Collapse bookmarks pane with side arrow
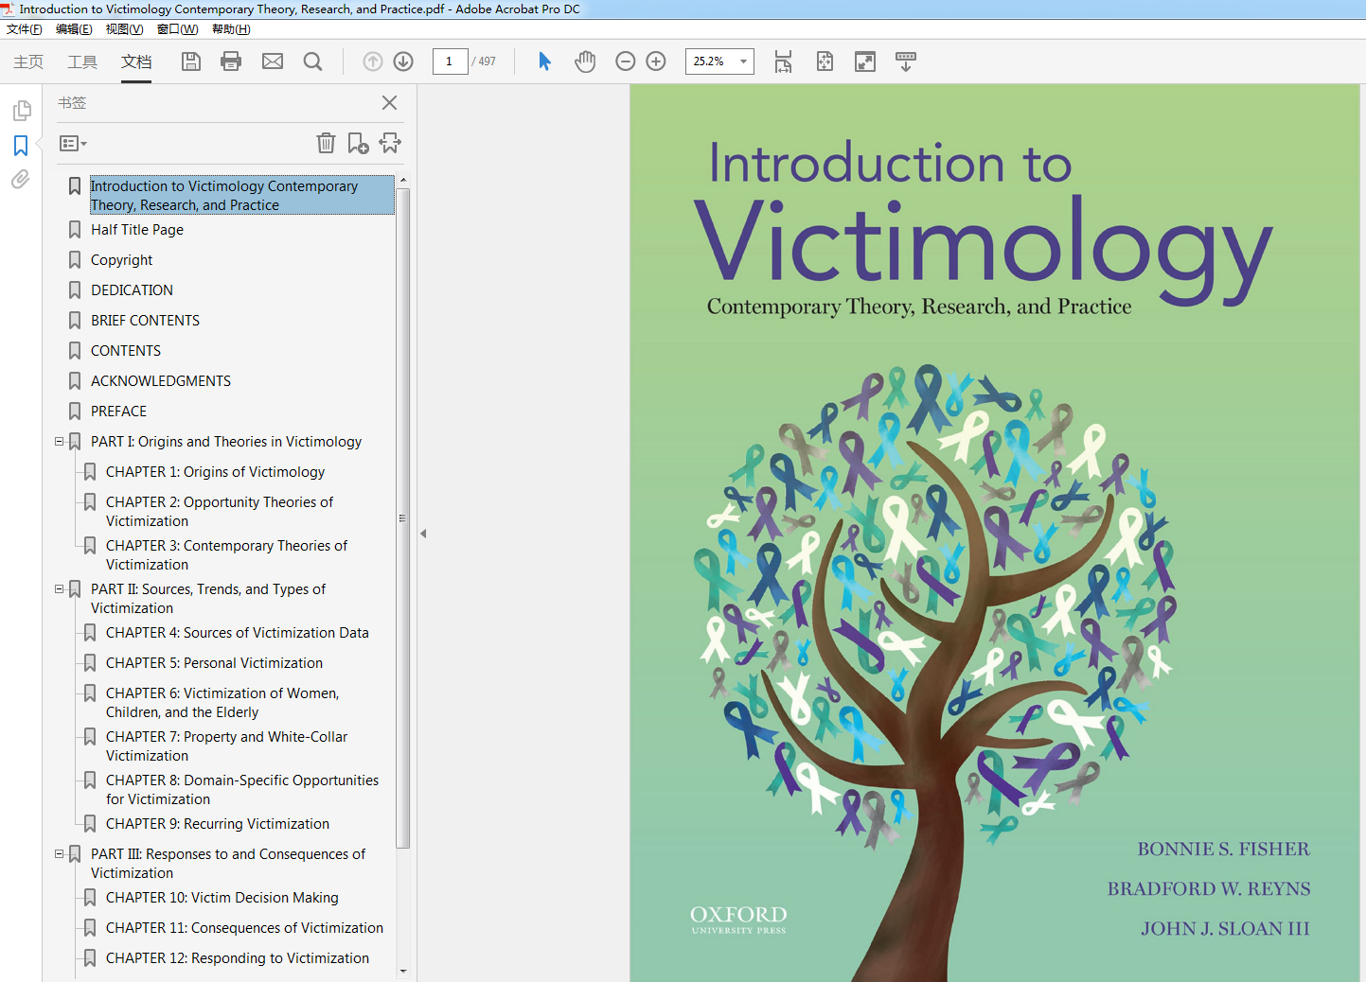The height and width of the screenshot is (982, 1366). tap(423, 534)
